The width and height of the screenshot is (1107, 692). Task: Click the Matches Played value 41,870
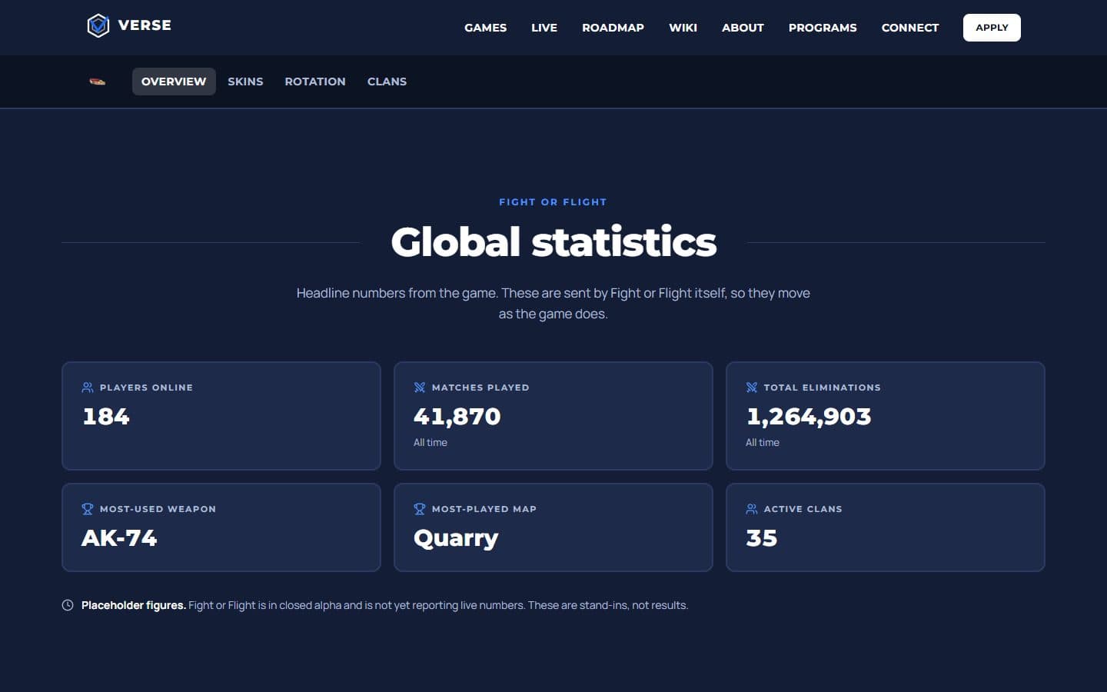point(457,416)
